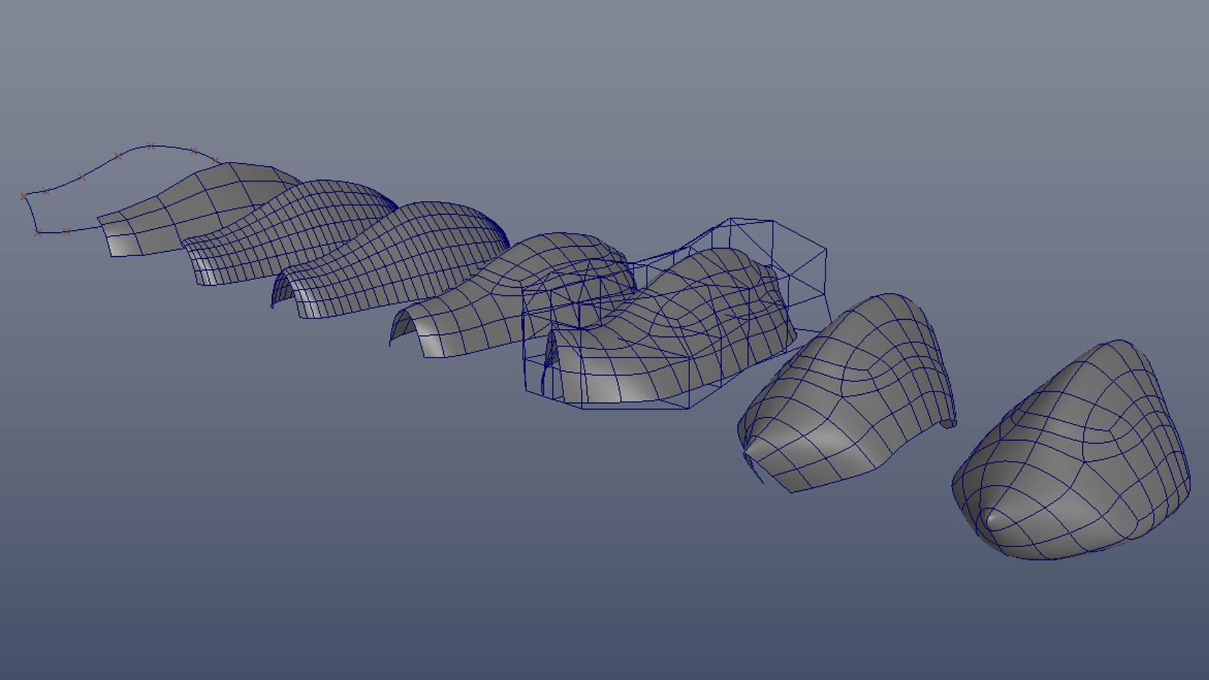Image resolution: width=1209 pixels, height=680 pixels.
Task: Pick the curve's bottom-left corner edit point
Action: pyautogui.click(x=38, y=233)
